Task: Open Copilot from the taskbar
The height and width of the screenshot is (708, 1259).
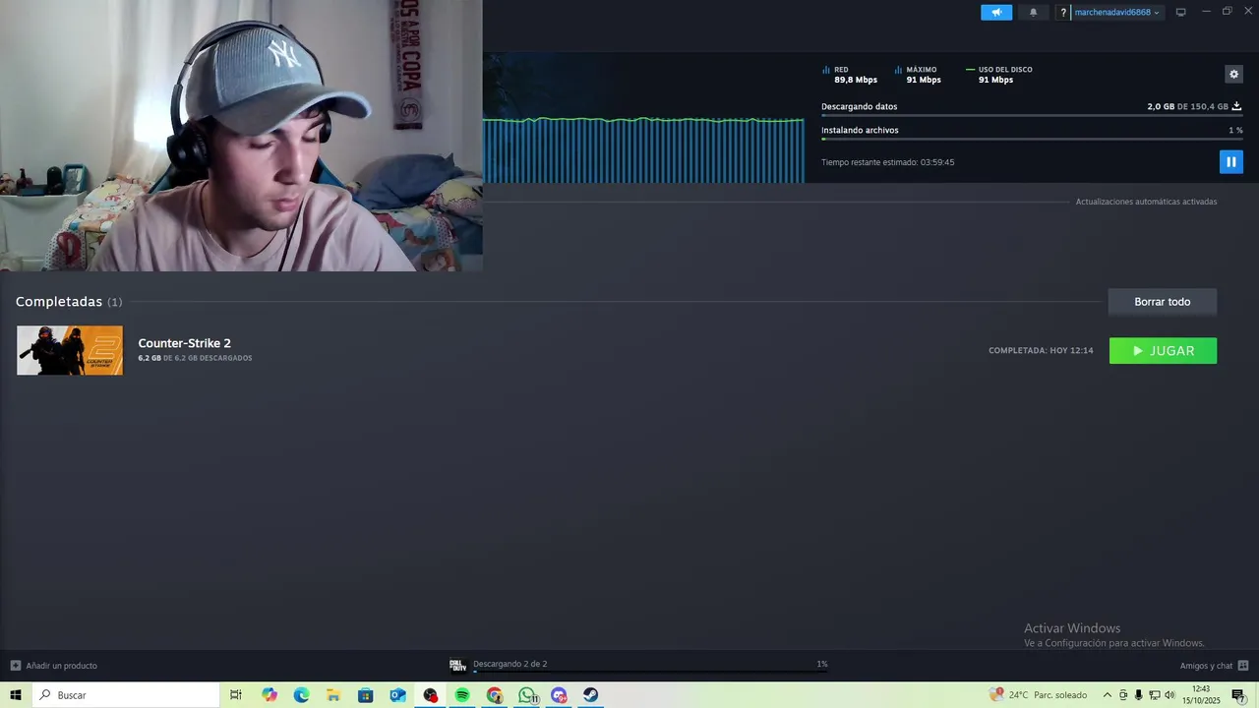Action: coord(270,695)
